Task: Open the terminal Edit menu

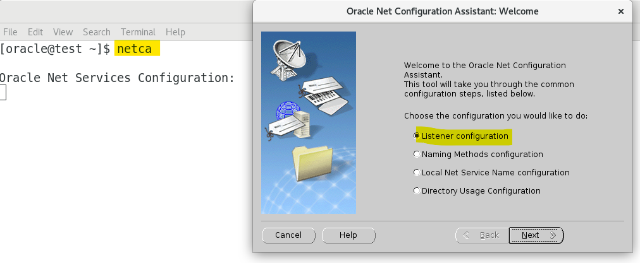Action: 35,32
